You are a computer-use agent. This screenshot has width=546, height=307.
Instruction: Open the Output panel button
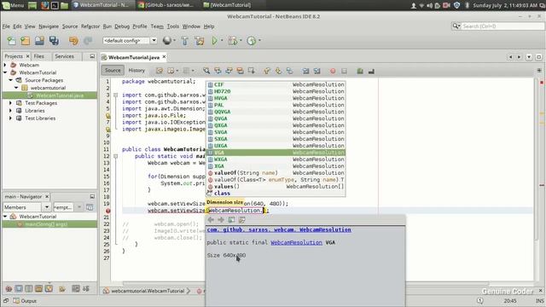point(25,301)
